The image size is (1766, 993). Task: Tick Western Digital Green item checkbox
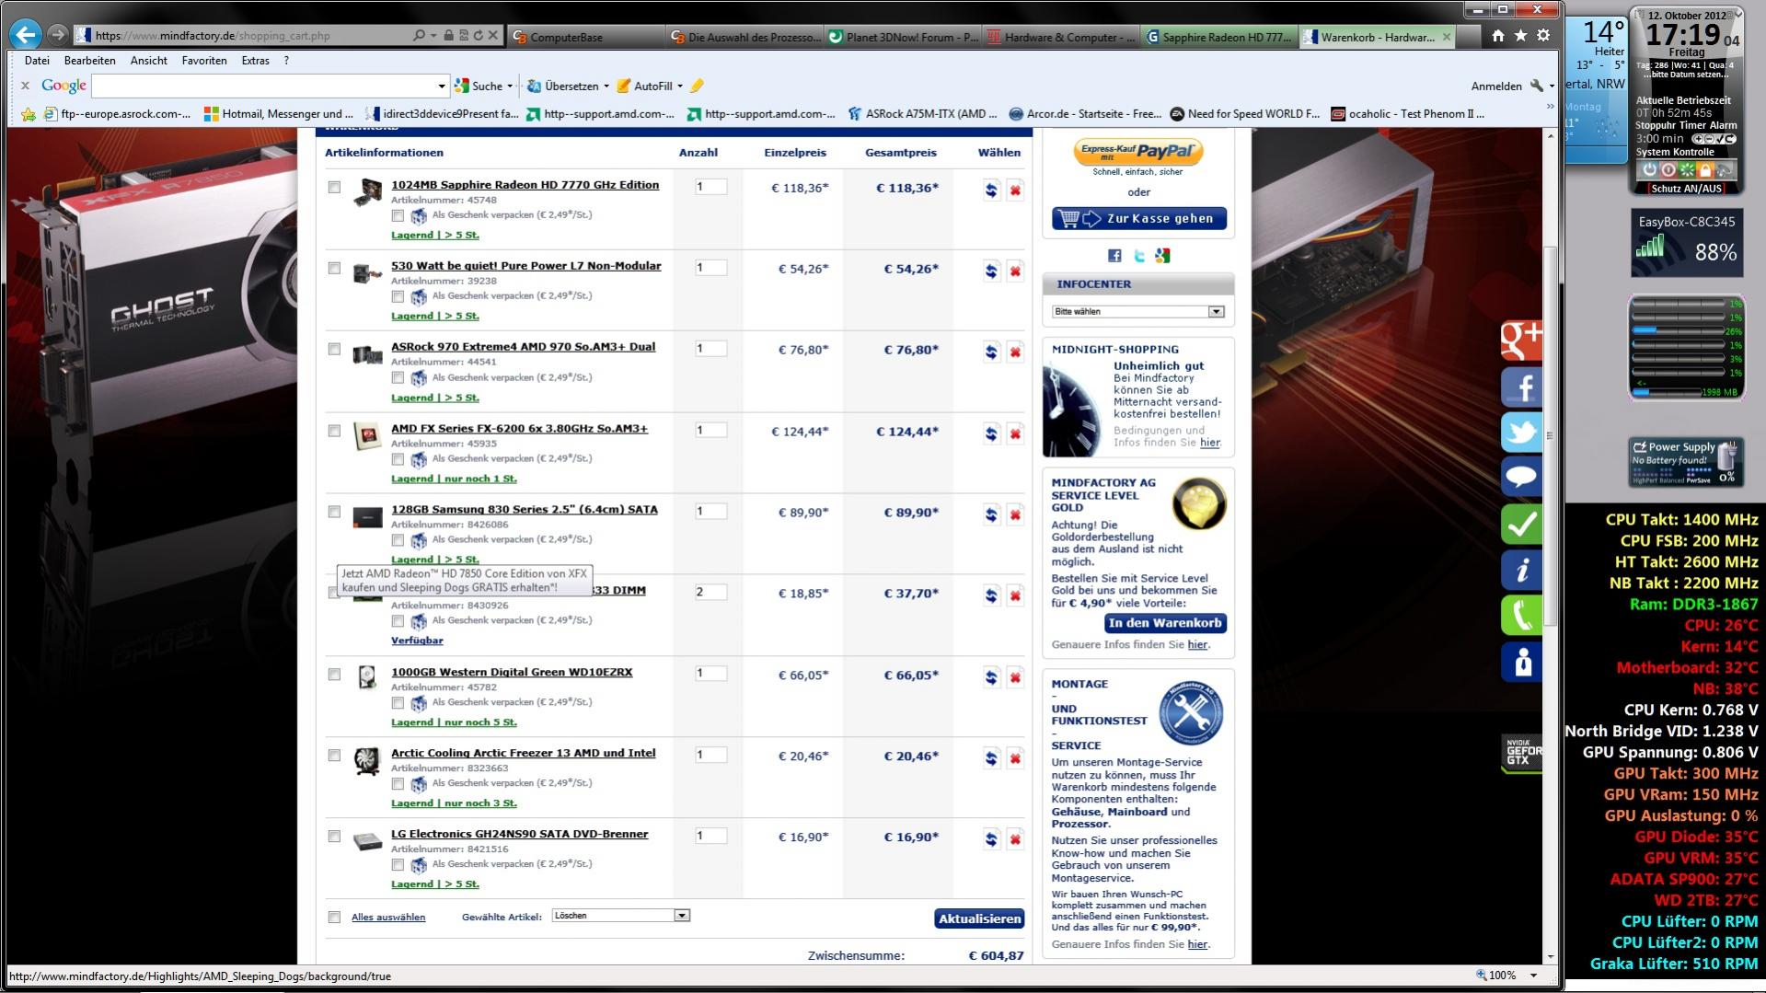pos(334,675)
